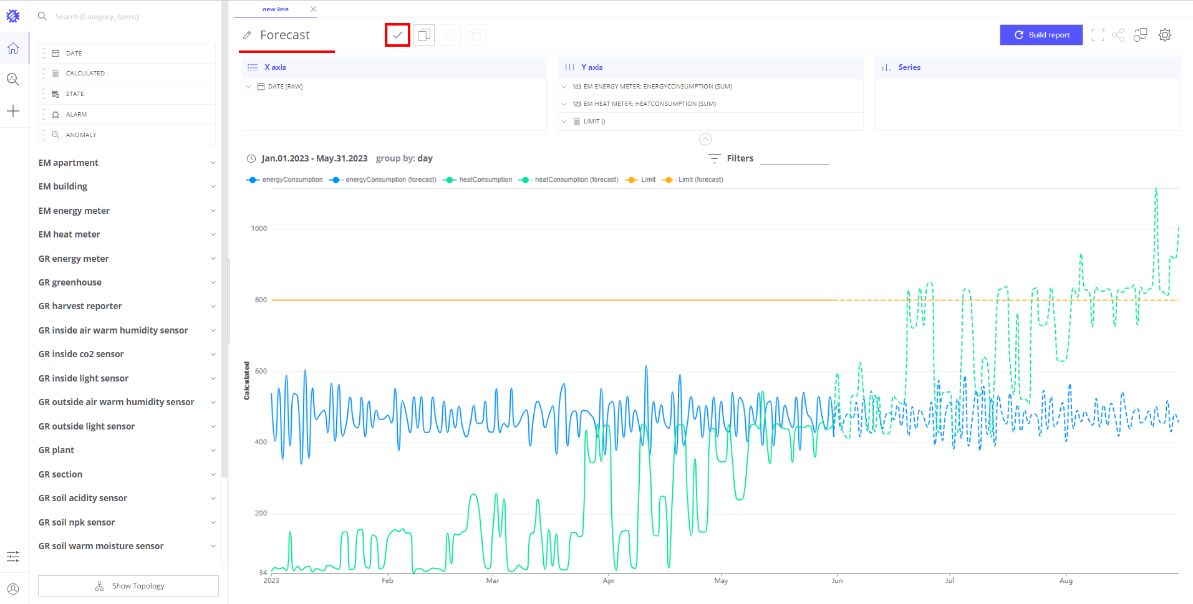Screen dimensions: 1193x604
Task: Toggle heatConsumption (forecast) legend series
Action: point(568,180)
